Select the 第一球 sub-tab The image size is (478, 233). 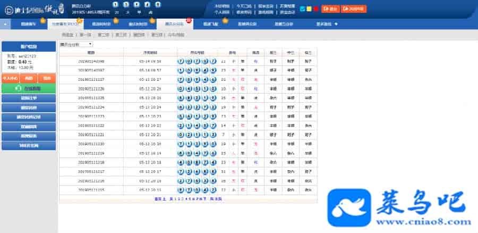point(86,35)
